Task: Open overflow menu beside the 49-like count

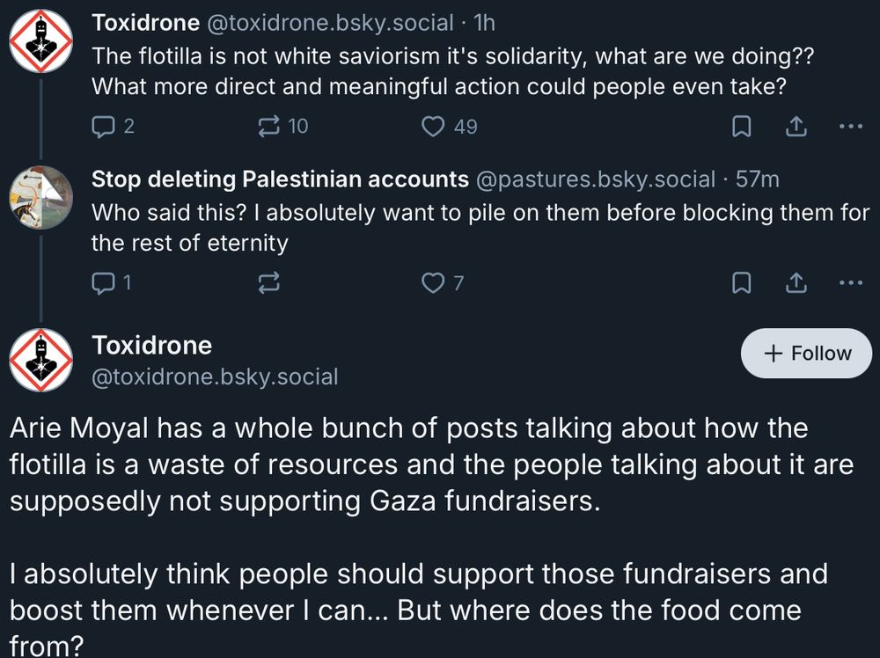Action: [x=850, y=127]
